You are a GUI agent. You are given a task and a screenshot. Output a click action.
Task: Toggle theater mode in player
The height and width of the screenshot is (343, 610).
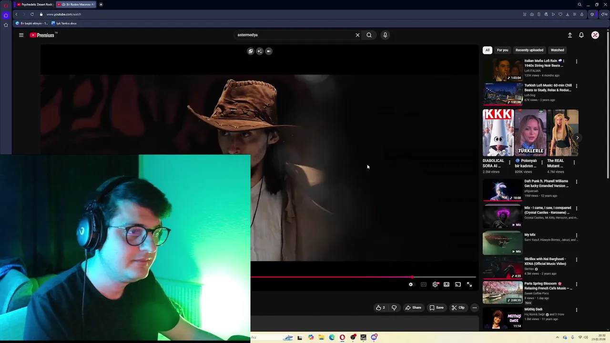pyautogui.click(x=447, y=284)
